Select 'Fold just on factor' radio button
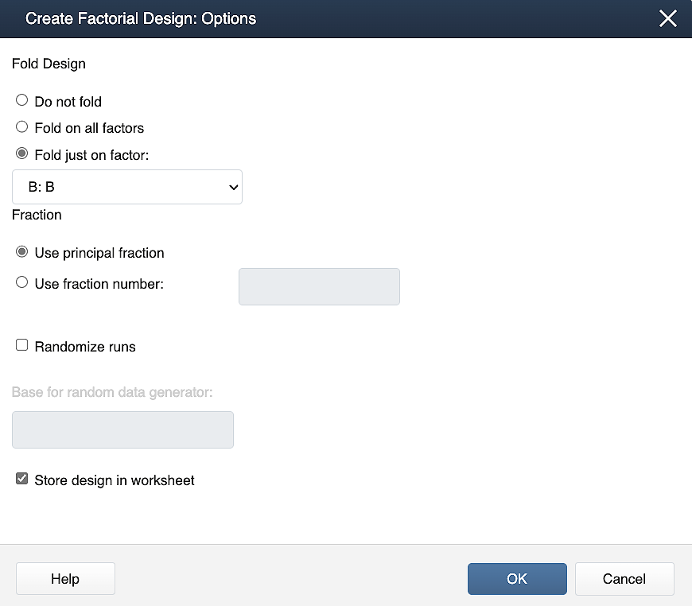The width and height of the screenshot is (692, 606). pyautogui.click(x=22, y=154)
